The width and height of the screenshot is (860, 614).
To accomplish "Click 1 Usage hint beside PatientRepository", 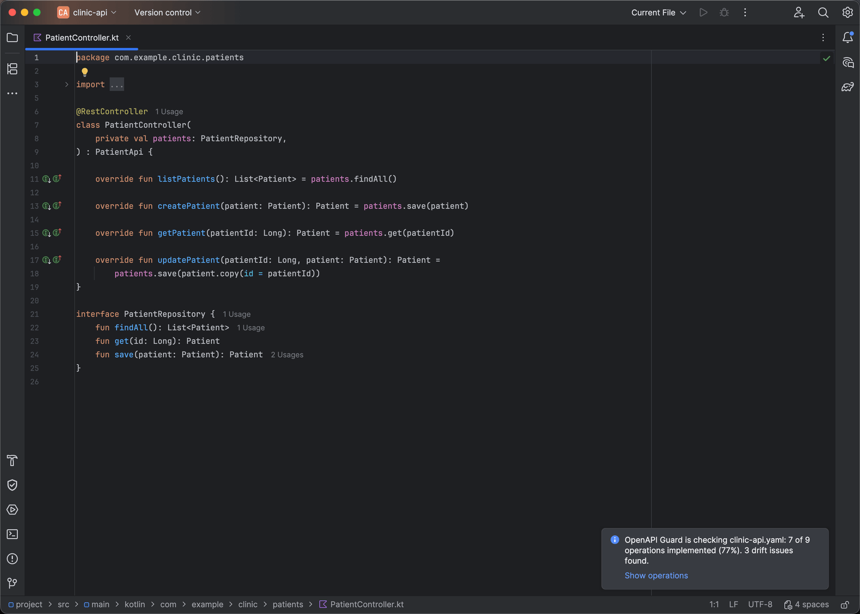I will pyautogui.click(x=236, y=314).
